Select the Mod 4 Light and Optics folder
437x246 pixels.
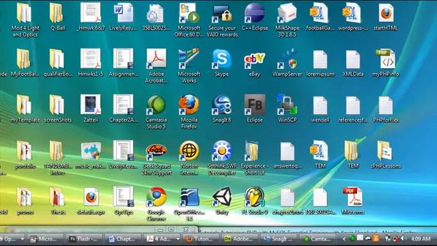24,13
